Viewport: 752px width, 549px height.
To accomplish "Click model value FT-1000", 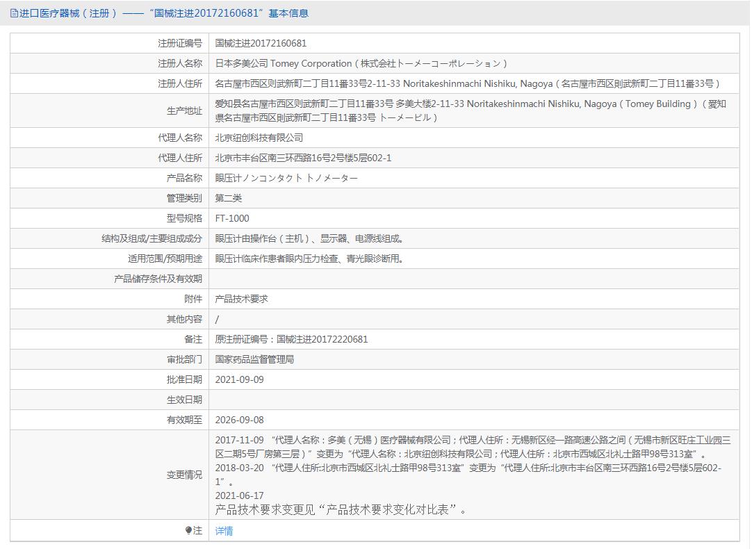I will 232,218.
